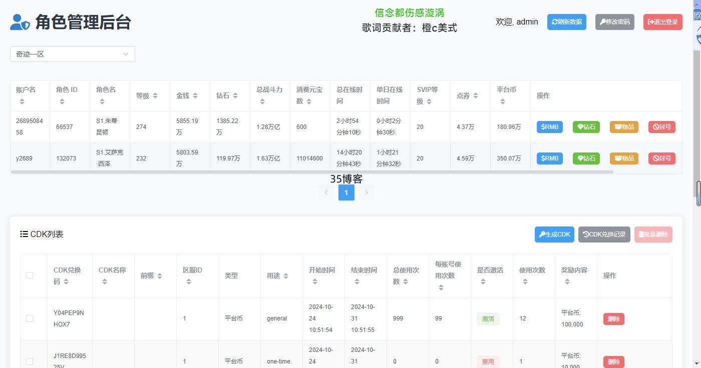The width and height of the screenshot is (701, 368).
Task: View CDK兑换记录 redemption history
Action: 604,234
